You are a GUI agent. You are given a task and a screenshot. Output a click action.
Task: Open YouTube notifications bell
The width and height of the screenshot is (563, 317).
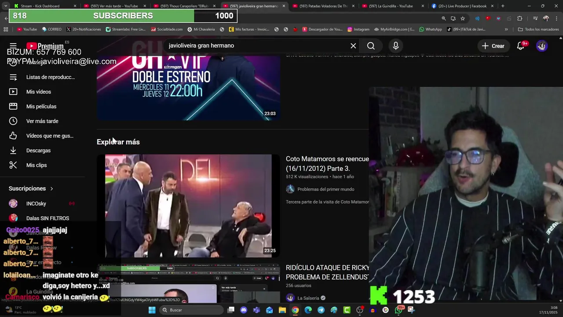click(x=521, y=46)
